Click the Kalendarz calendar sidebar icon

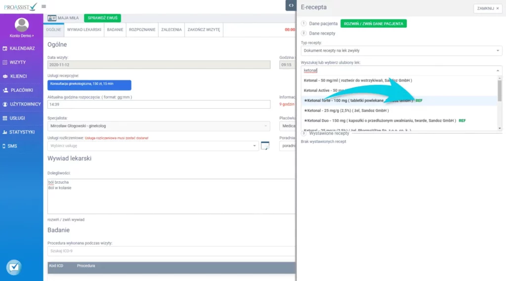point(5,48)
